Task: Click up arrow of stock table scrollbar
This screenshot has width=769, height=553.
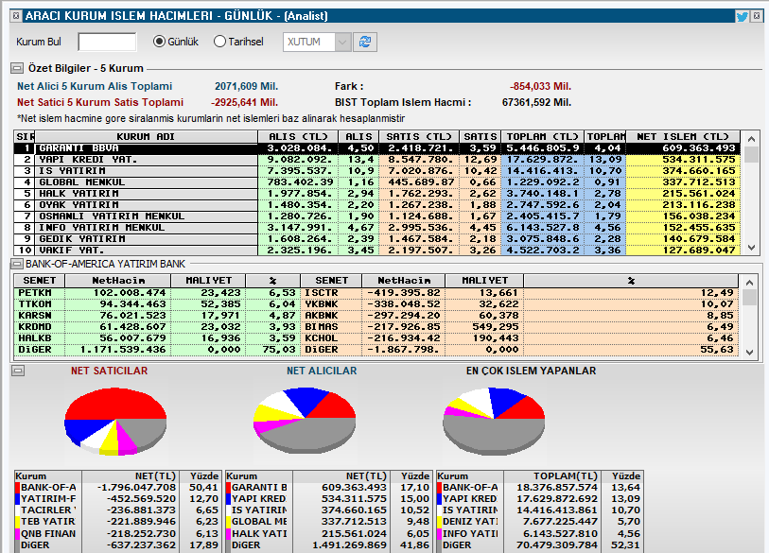Action: (749, 283)
